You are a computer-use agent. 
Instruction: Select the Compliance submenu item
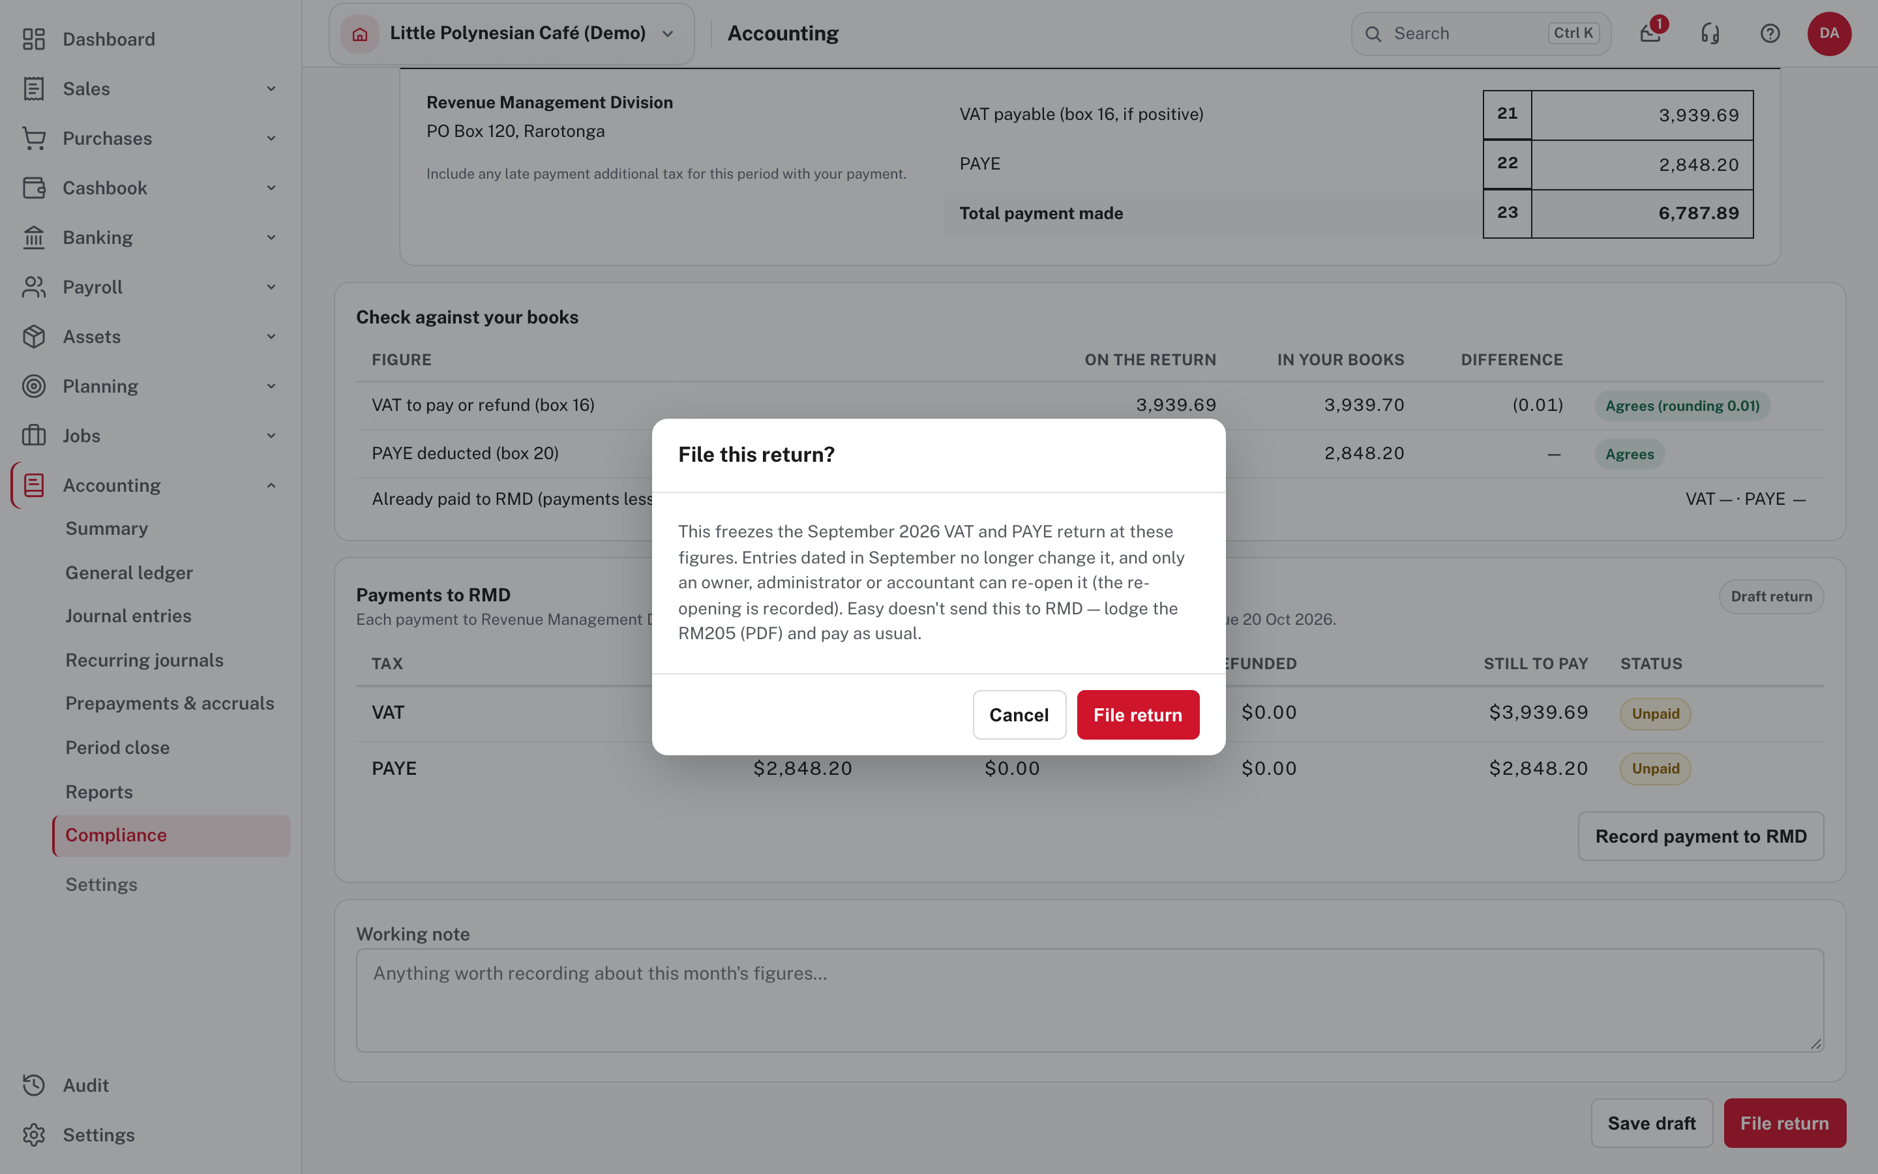click(x=171, y=835)
